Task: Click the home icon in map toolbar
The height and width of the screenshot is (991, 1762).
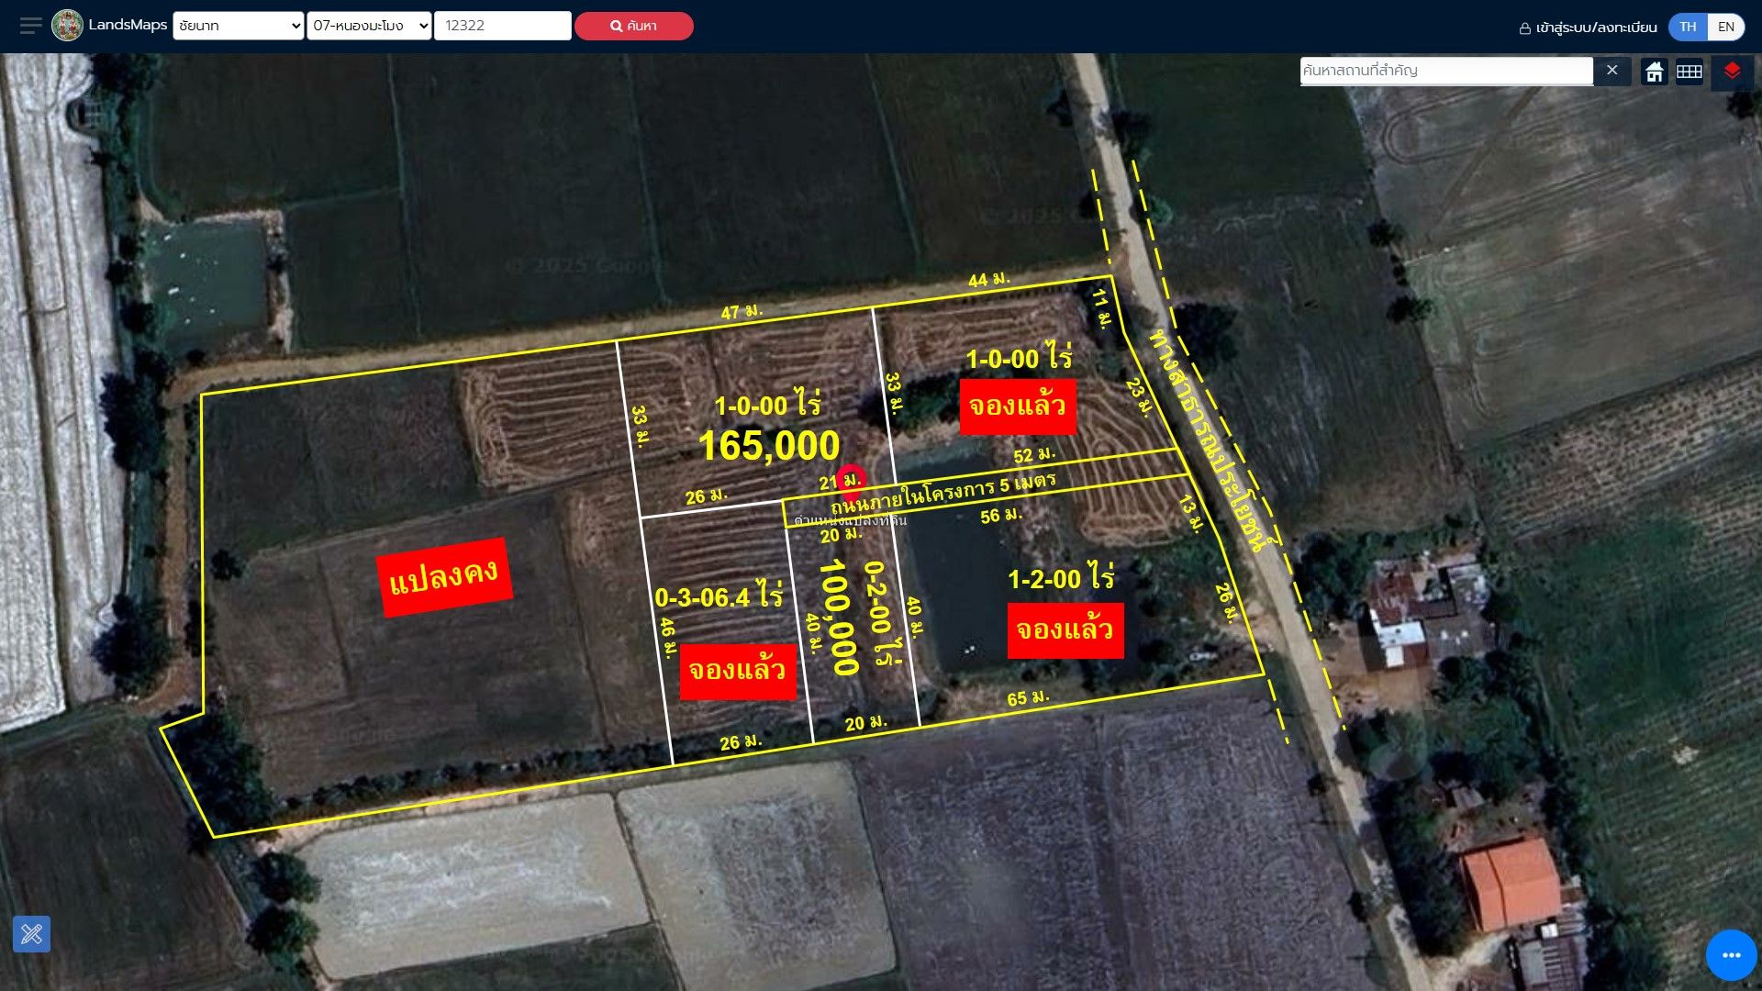Action: point(1654,72)
